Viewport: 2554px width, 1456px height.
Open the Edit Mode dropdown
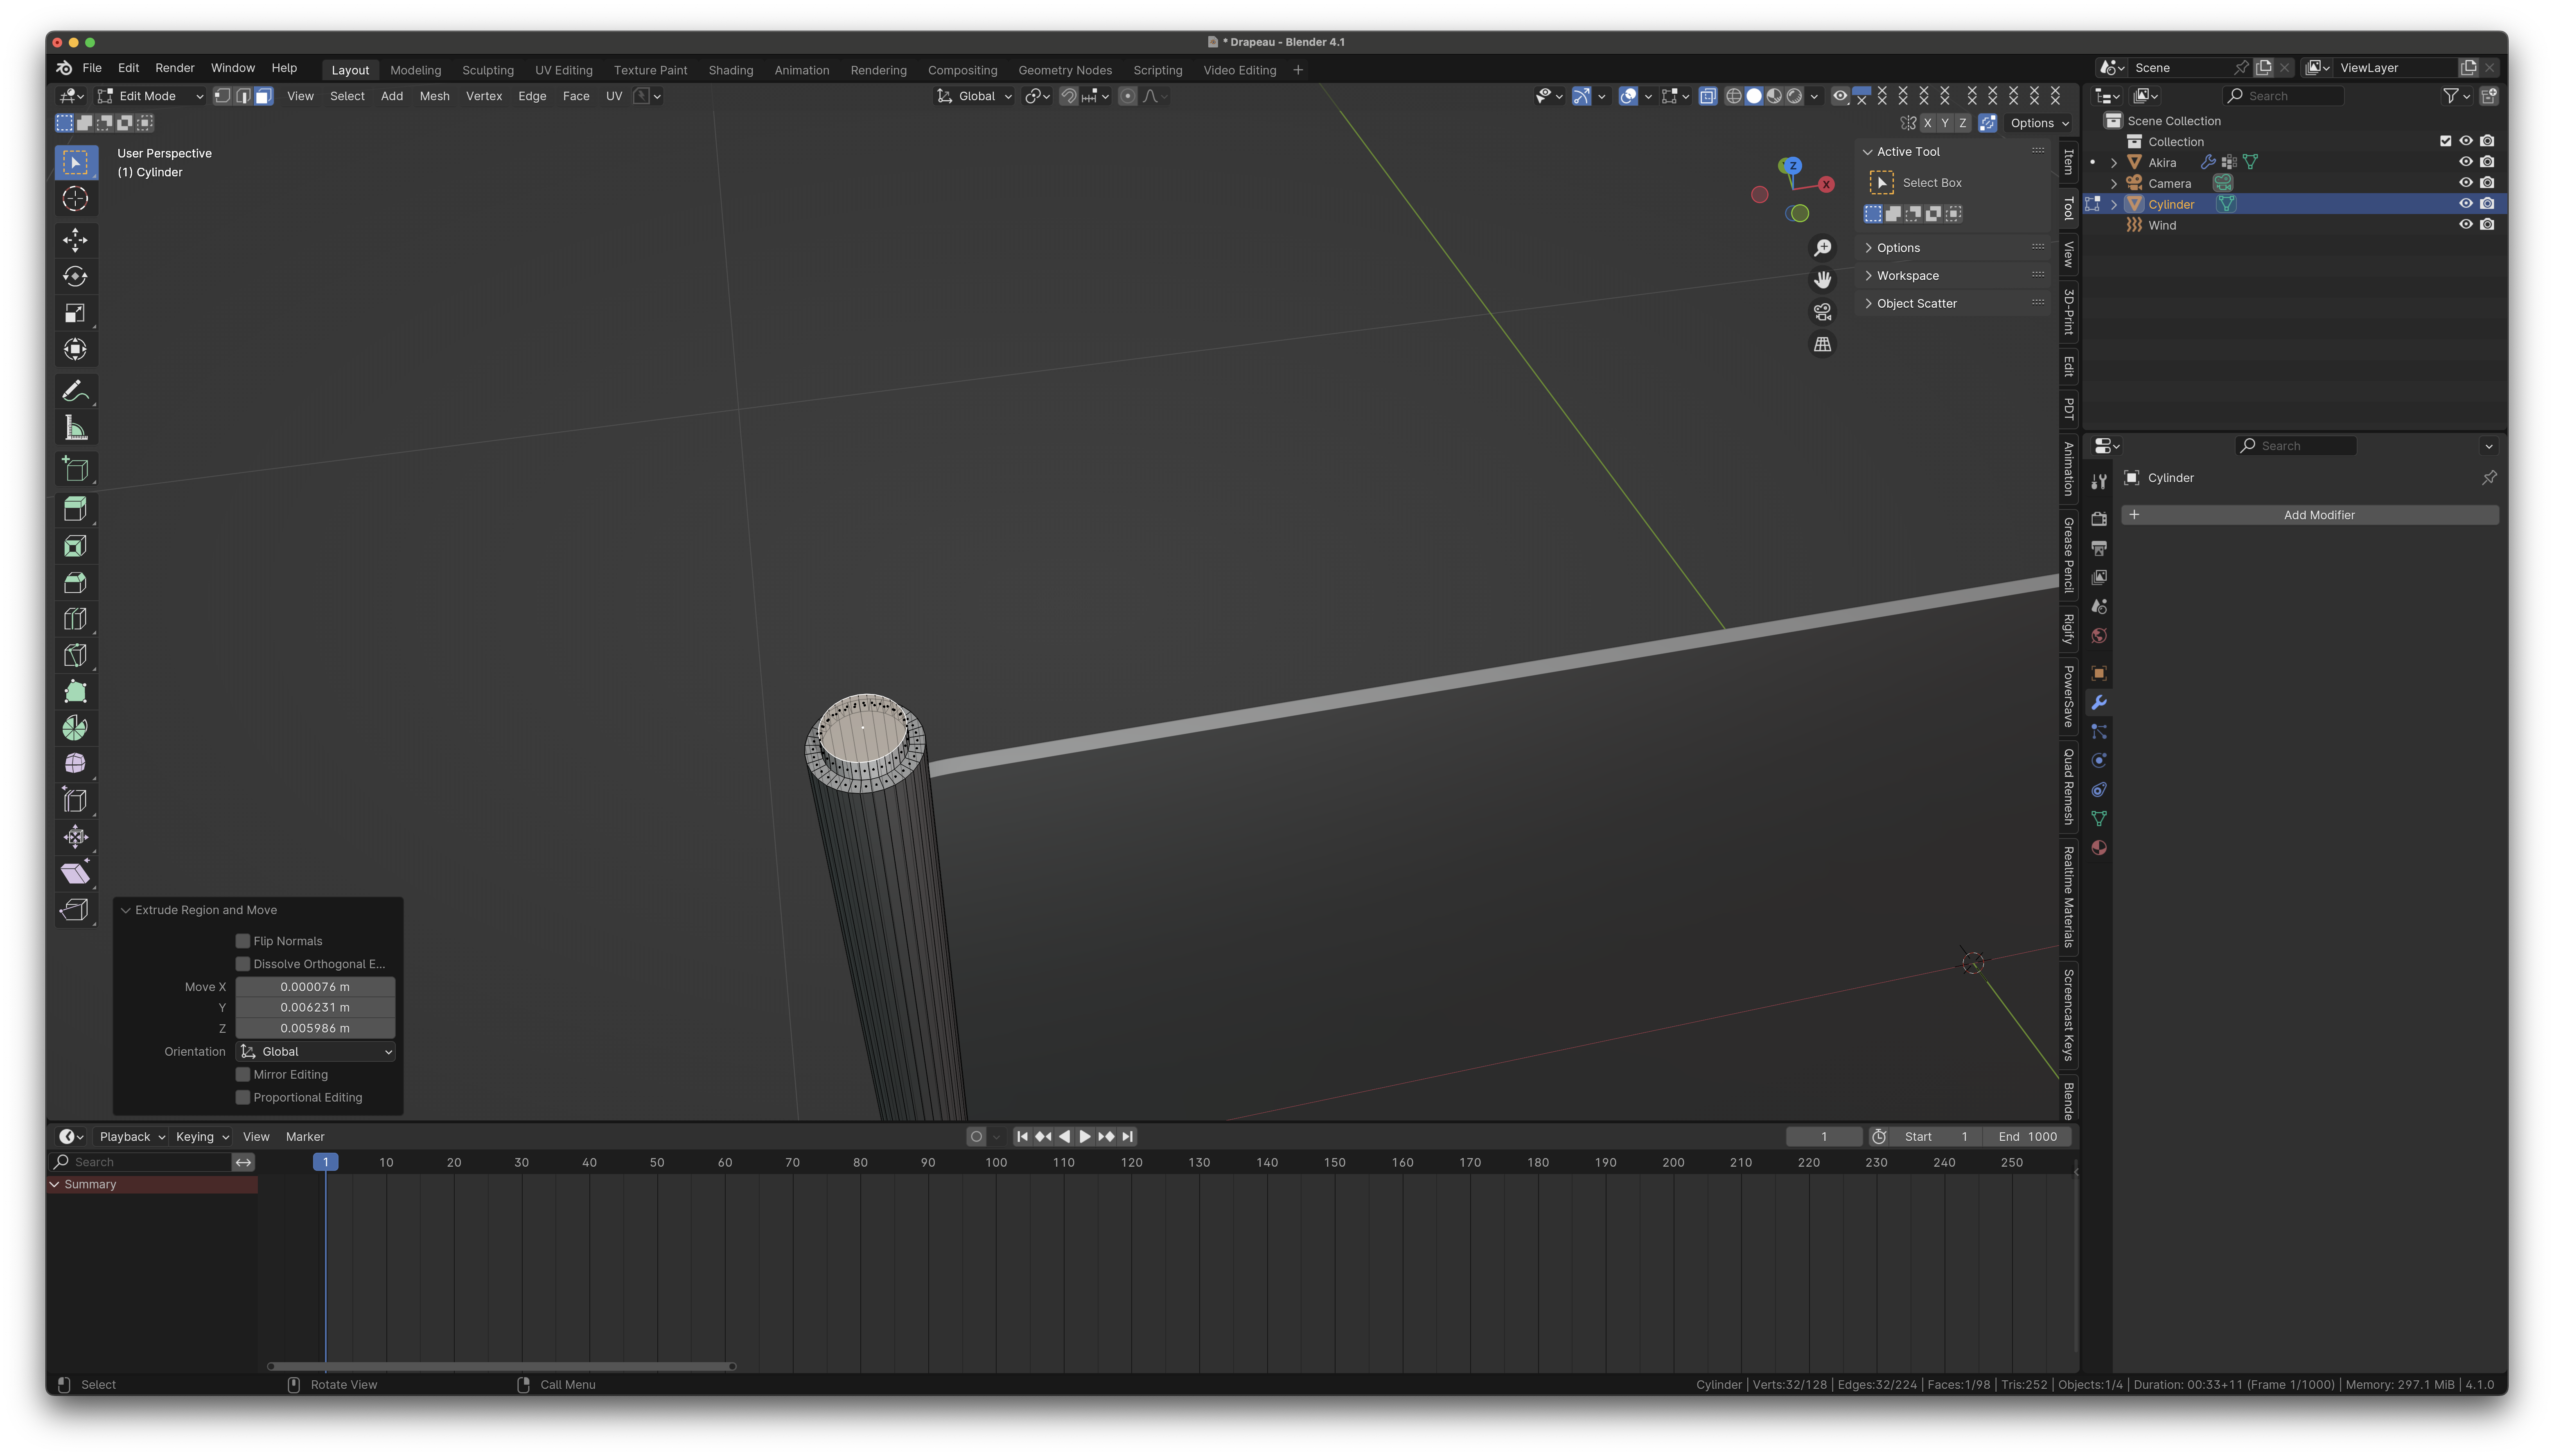tap(151, 96)
